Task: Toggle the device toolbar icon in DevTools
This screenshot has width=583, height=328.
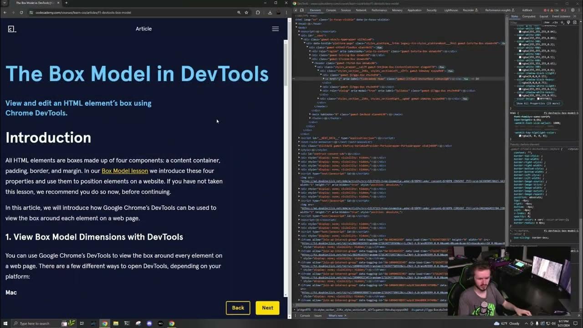Action: pyautogui.click(x=302, y=10)
